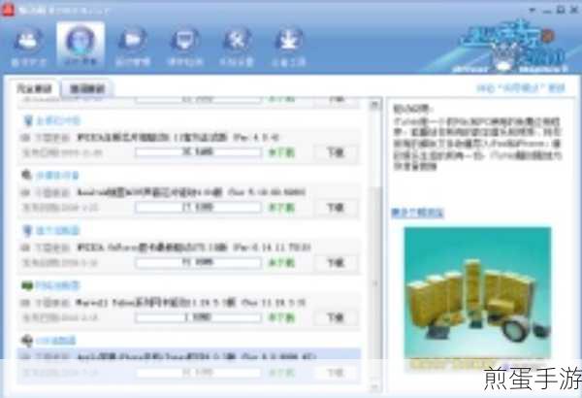582x398 pixels.
Task: Open the blue help link at top right
Action: point(521,88)
